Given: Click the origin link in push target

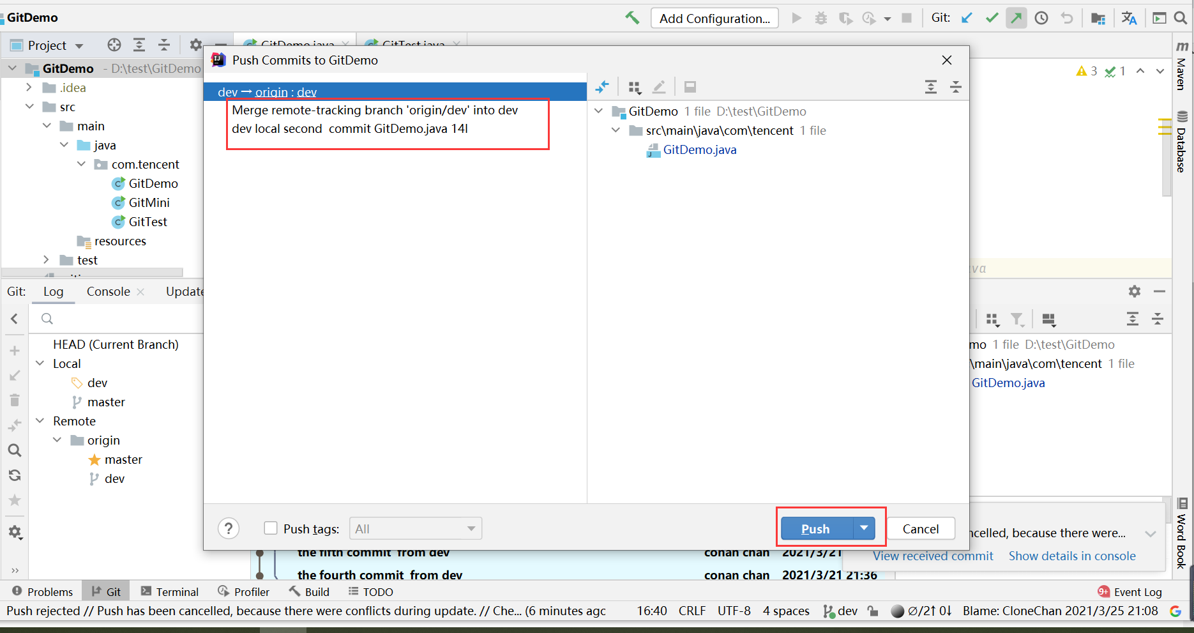Looking at the screenshot, I should pos(271,92).
